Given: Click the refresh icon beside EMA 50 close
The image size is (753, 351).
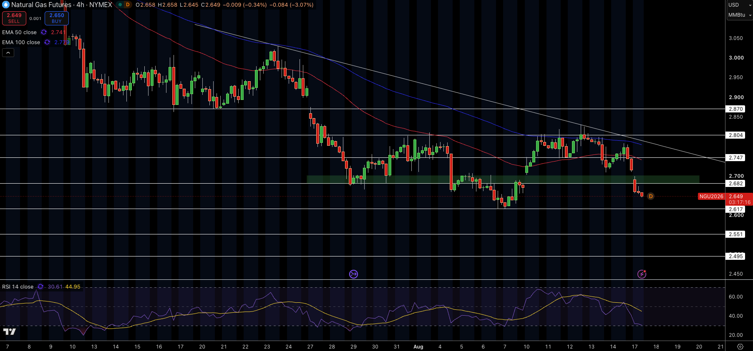Looking at the screenshot, I should [44, 32].
